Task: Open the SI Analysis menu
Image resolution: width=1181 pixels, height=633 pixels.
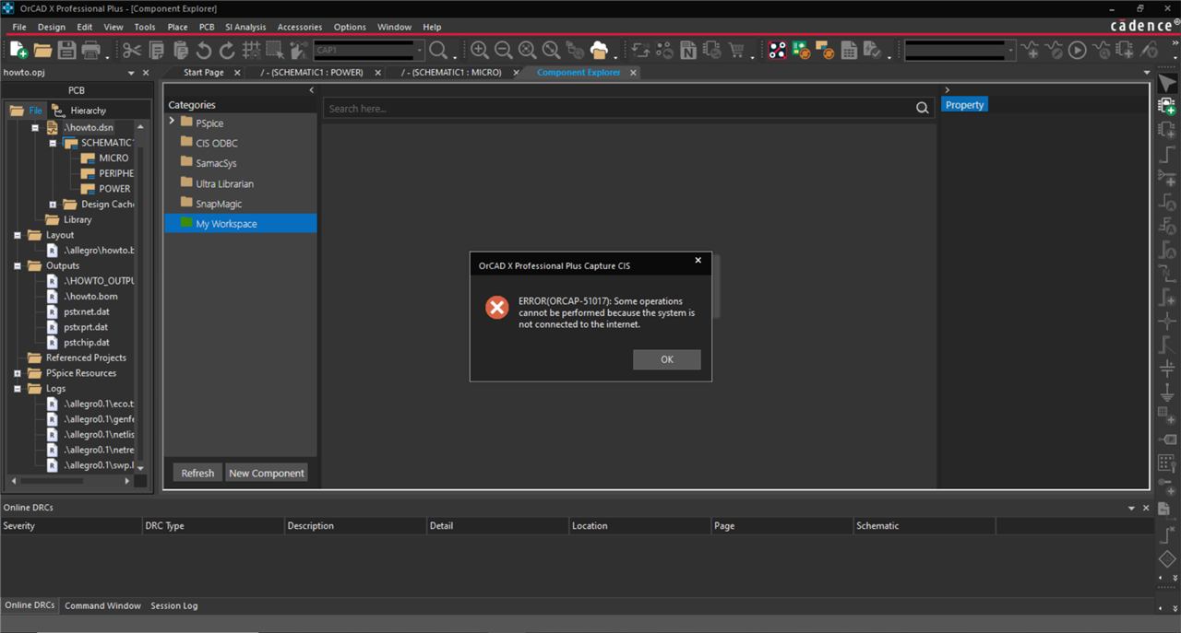Action: coord(245,27)
